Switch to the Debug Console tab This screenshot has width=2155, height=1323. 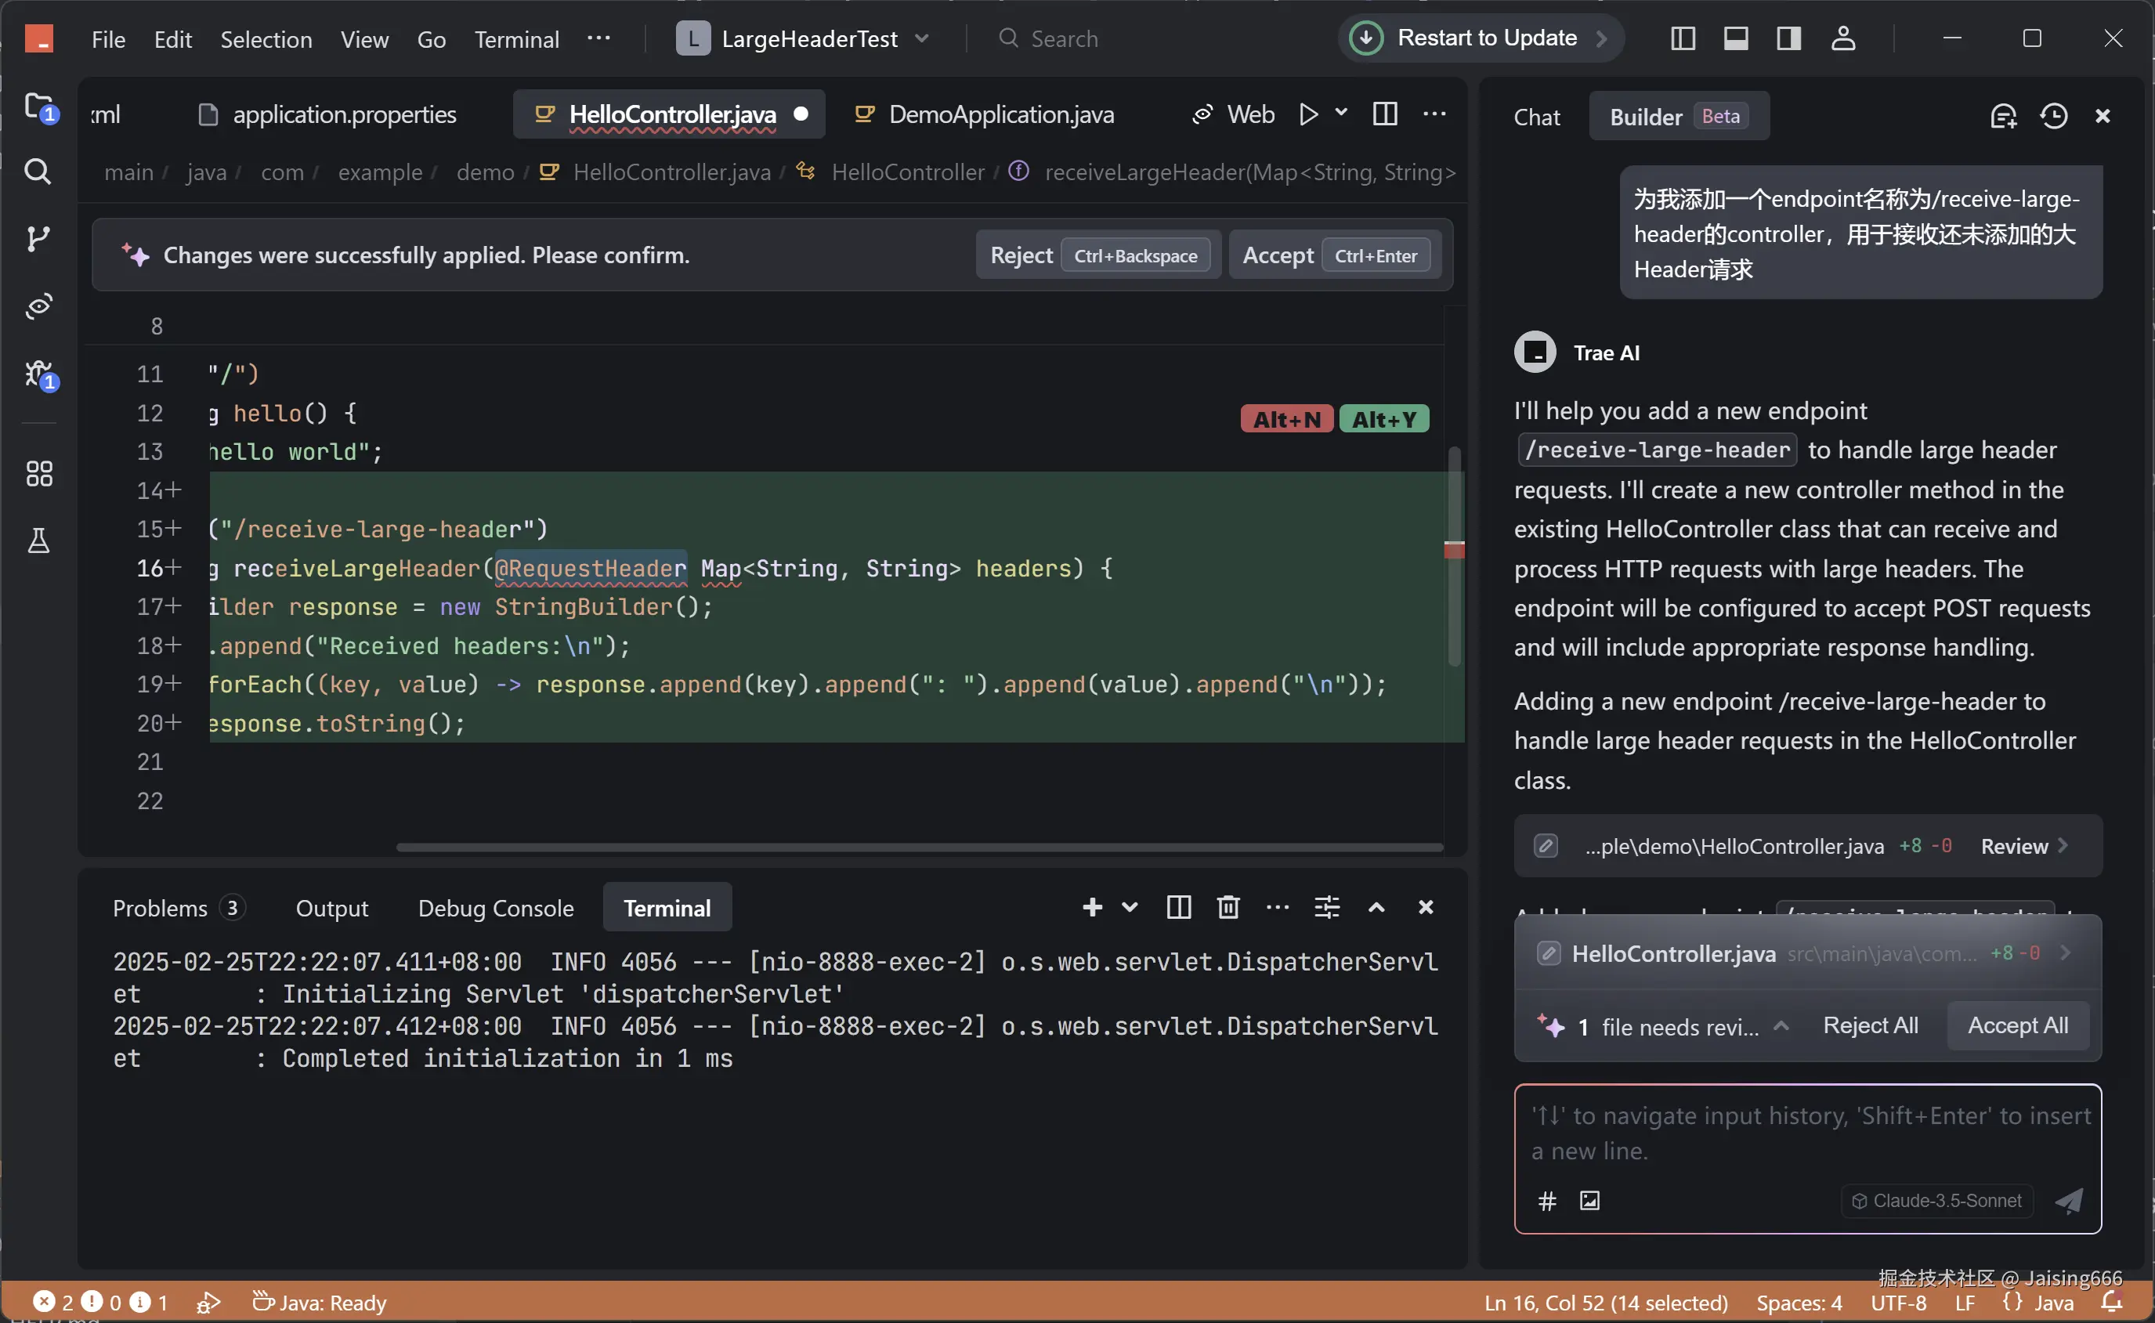pos(495,909)
